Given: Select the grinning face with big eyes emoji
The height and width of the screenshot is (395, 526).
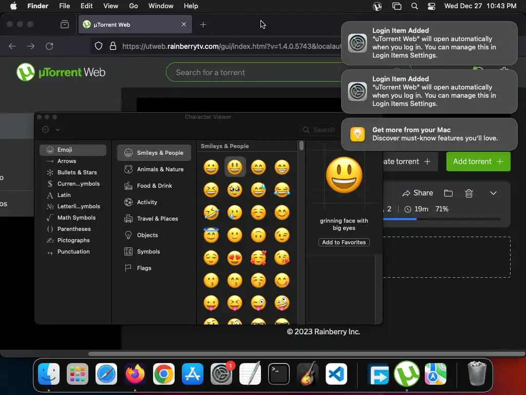Looking at the screenshot, I should (235, 167).
